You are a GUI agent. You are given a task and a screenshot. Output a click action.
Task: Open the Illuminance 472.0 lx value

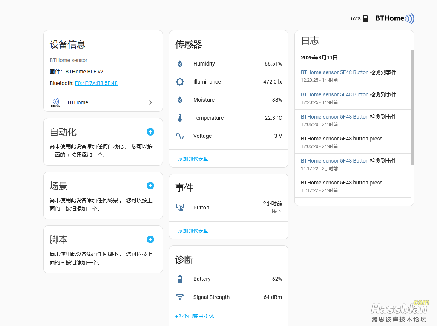tap(273, 82)
